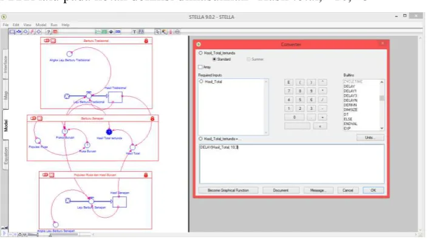427x239 pixels.
Task: Select the Decision Process diamond tool
Action: 39,32
